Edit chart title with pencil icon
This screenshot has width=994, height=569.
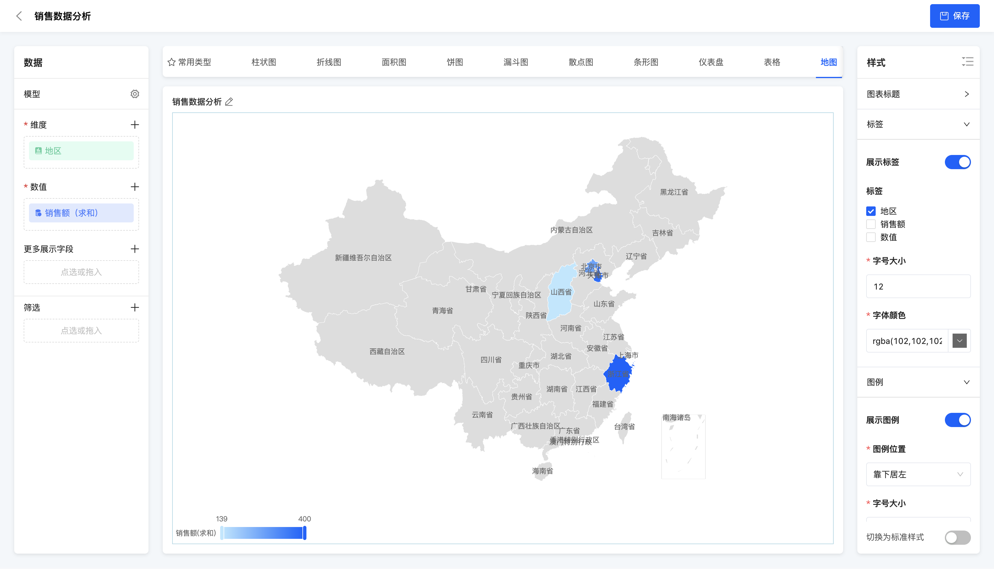click(229, 102)
